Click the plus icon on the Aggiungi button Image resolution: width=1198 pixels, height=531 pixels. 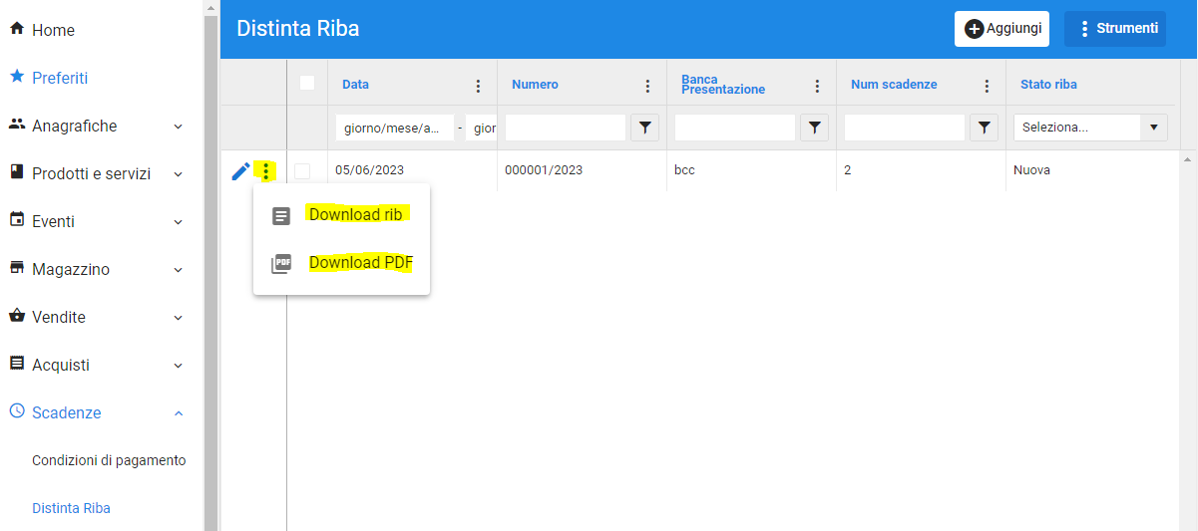click(x=974, y=29)
